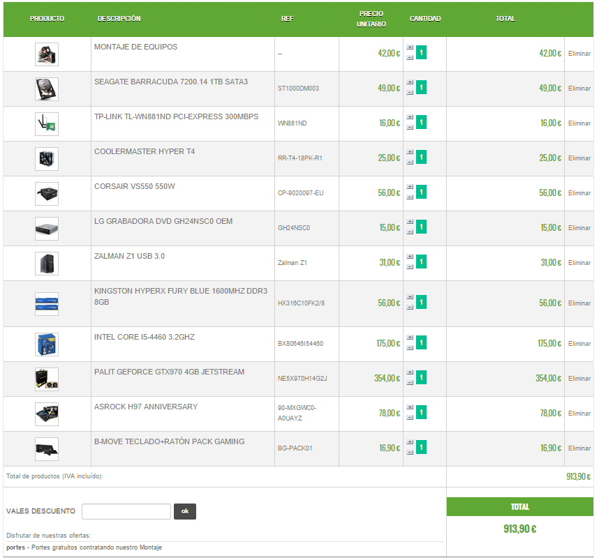Screen dimensions: 599x560
Task: Click the DESCRIPCIÓN column header
Action: pyautogui.click(x=119, y=19)
